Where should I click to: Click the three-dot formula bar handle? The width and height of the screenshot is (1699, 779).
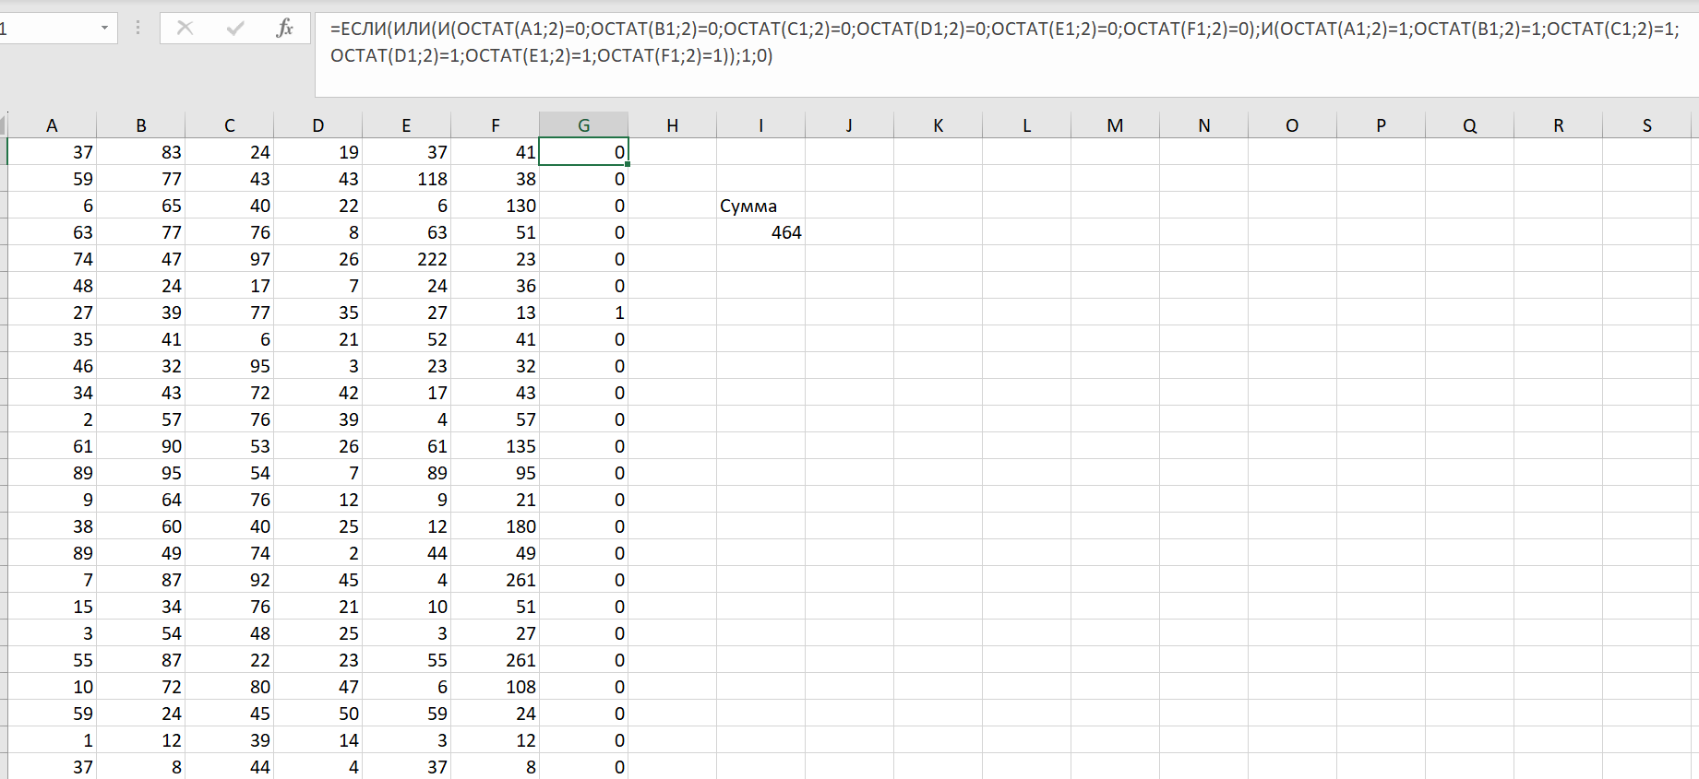pyautogui.click(x=138, y=29)
